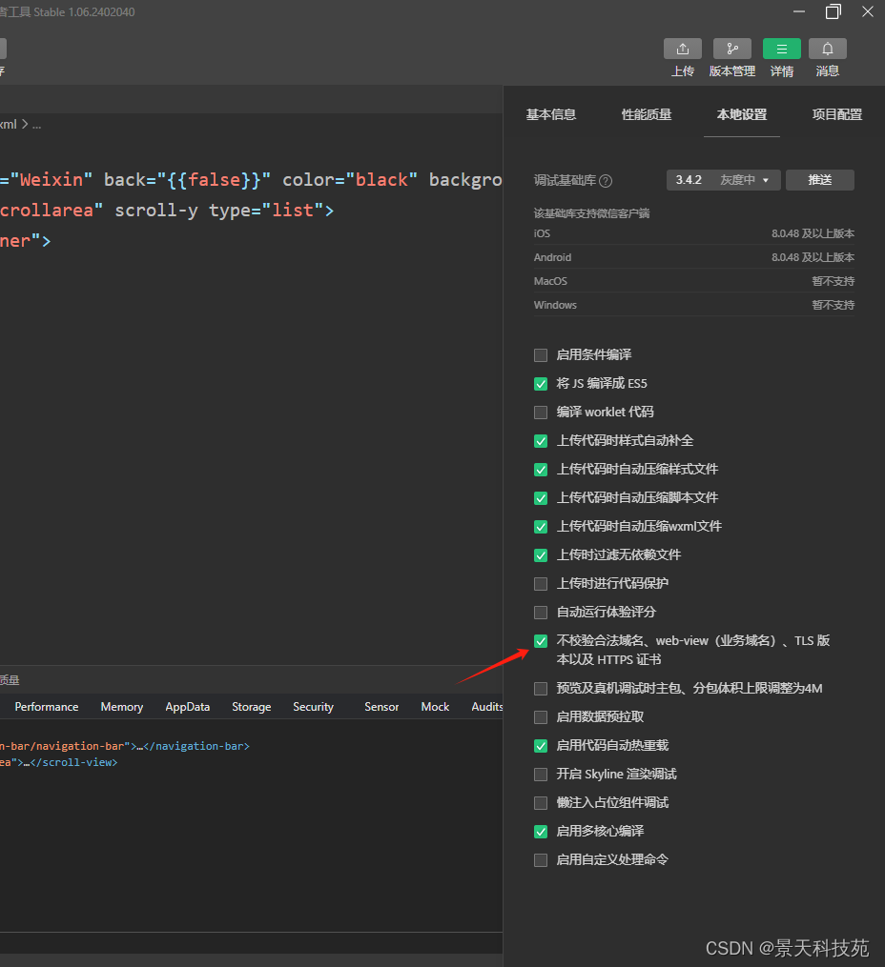
Task: Click the MacOS 暂不支持 row
Action: 693,281
